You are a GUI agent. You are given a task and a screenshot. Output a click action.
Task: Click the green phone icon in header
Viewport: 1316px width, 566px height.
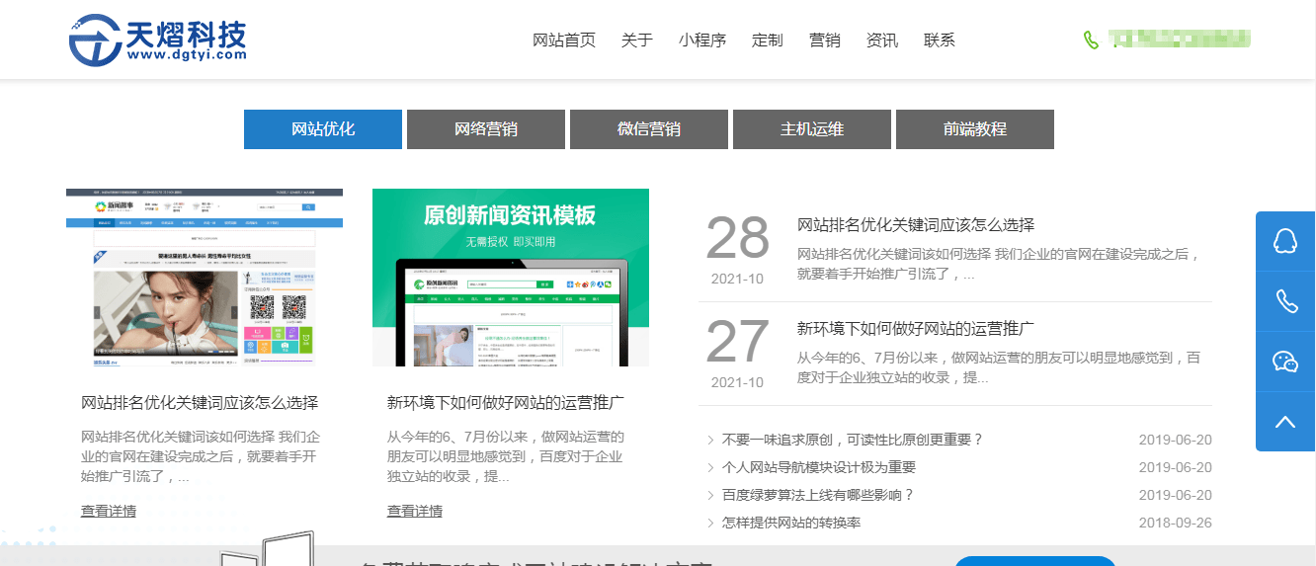(1091, 40)
